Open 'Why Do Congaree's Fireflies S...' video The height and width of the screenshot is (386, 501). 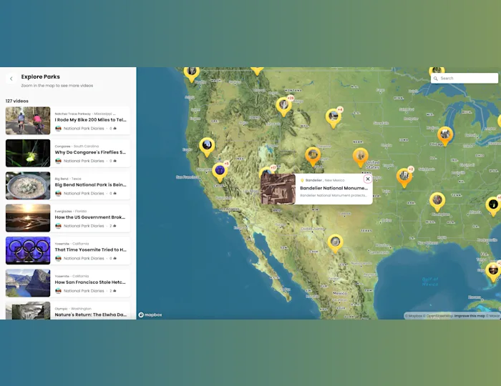tap(90, 152)
